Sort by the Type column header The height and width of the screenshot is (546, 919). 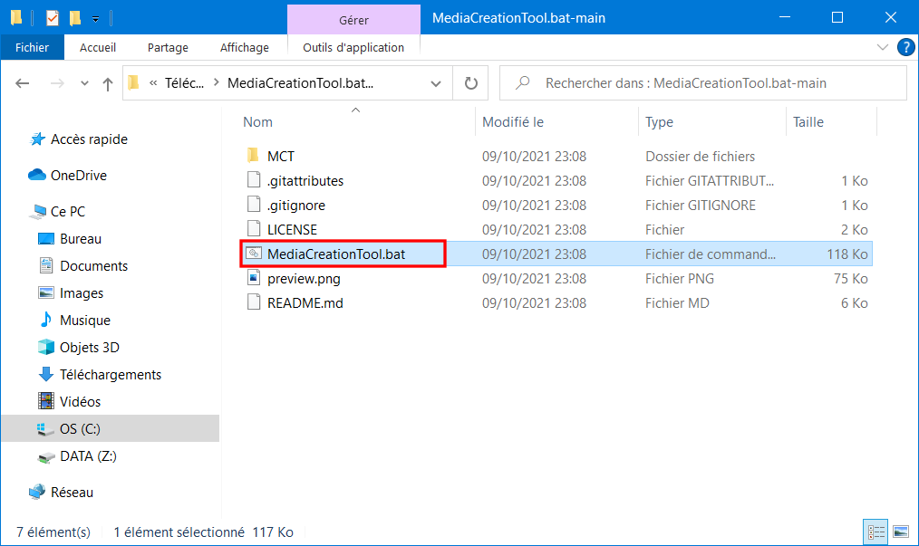point(660,122)
